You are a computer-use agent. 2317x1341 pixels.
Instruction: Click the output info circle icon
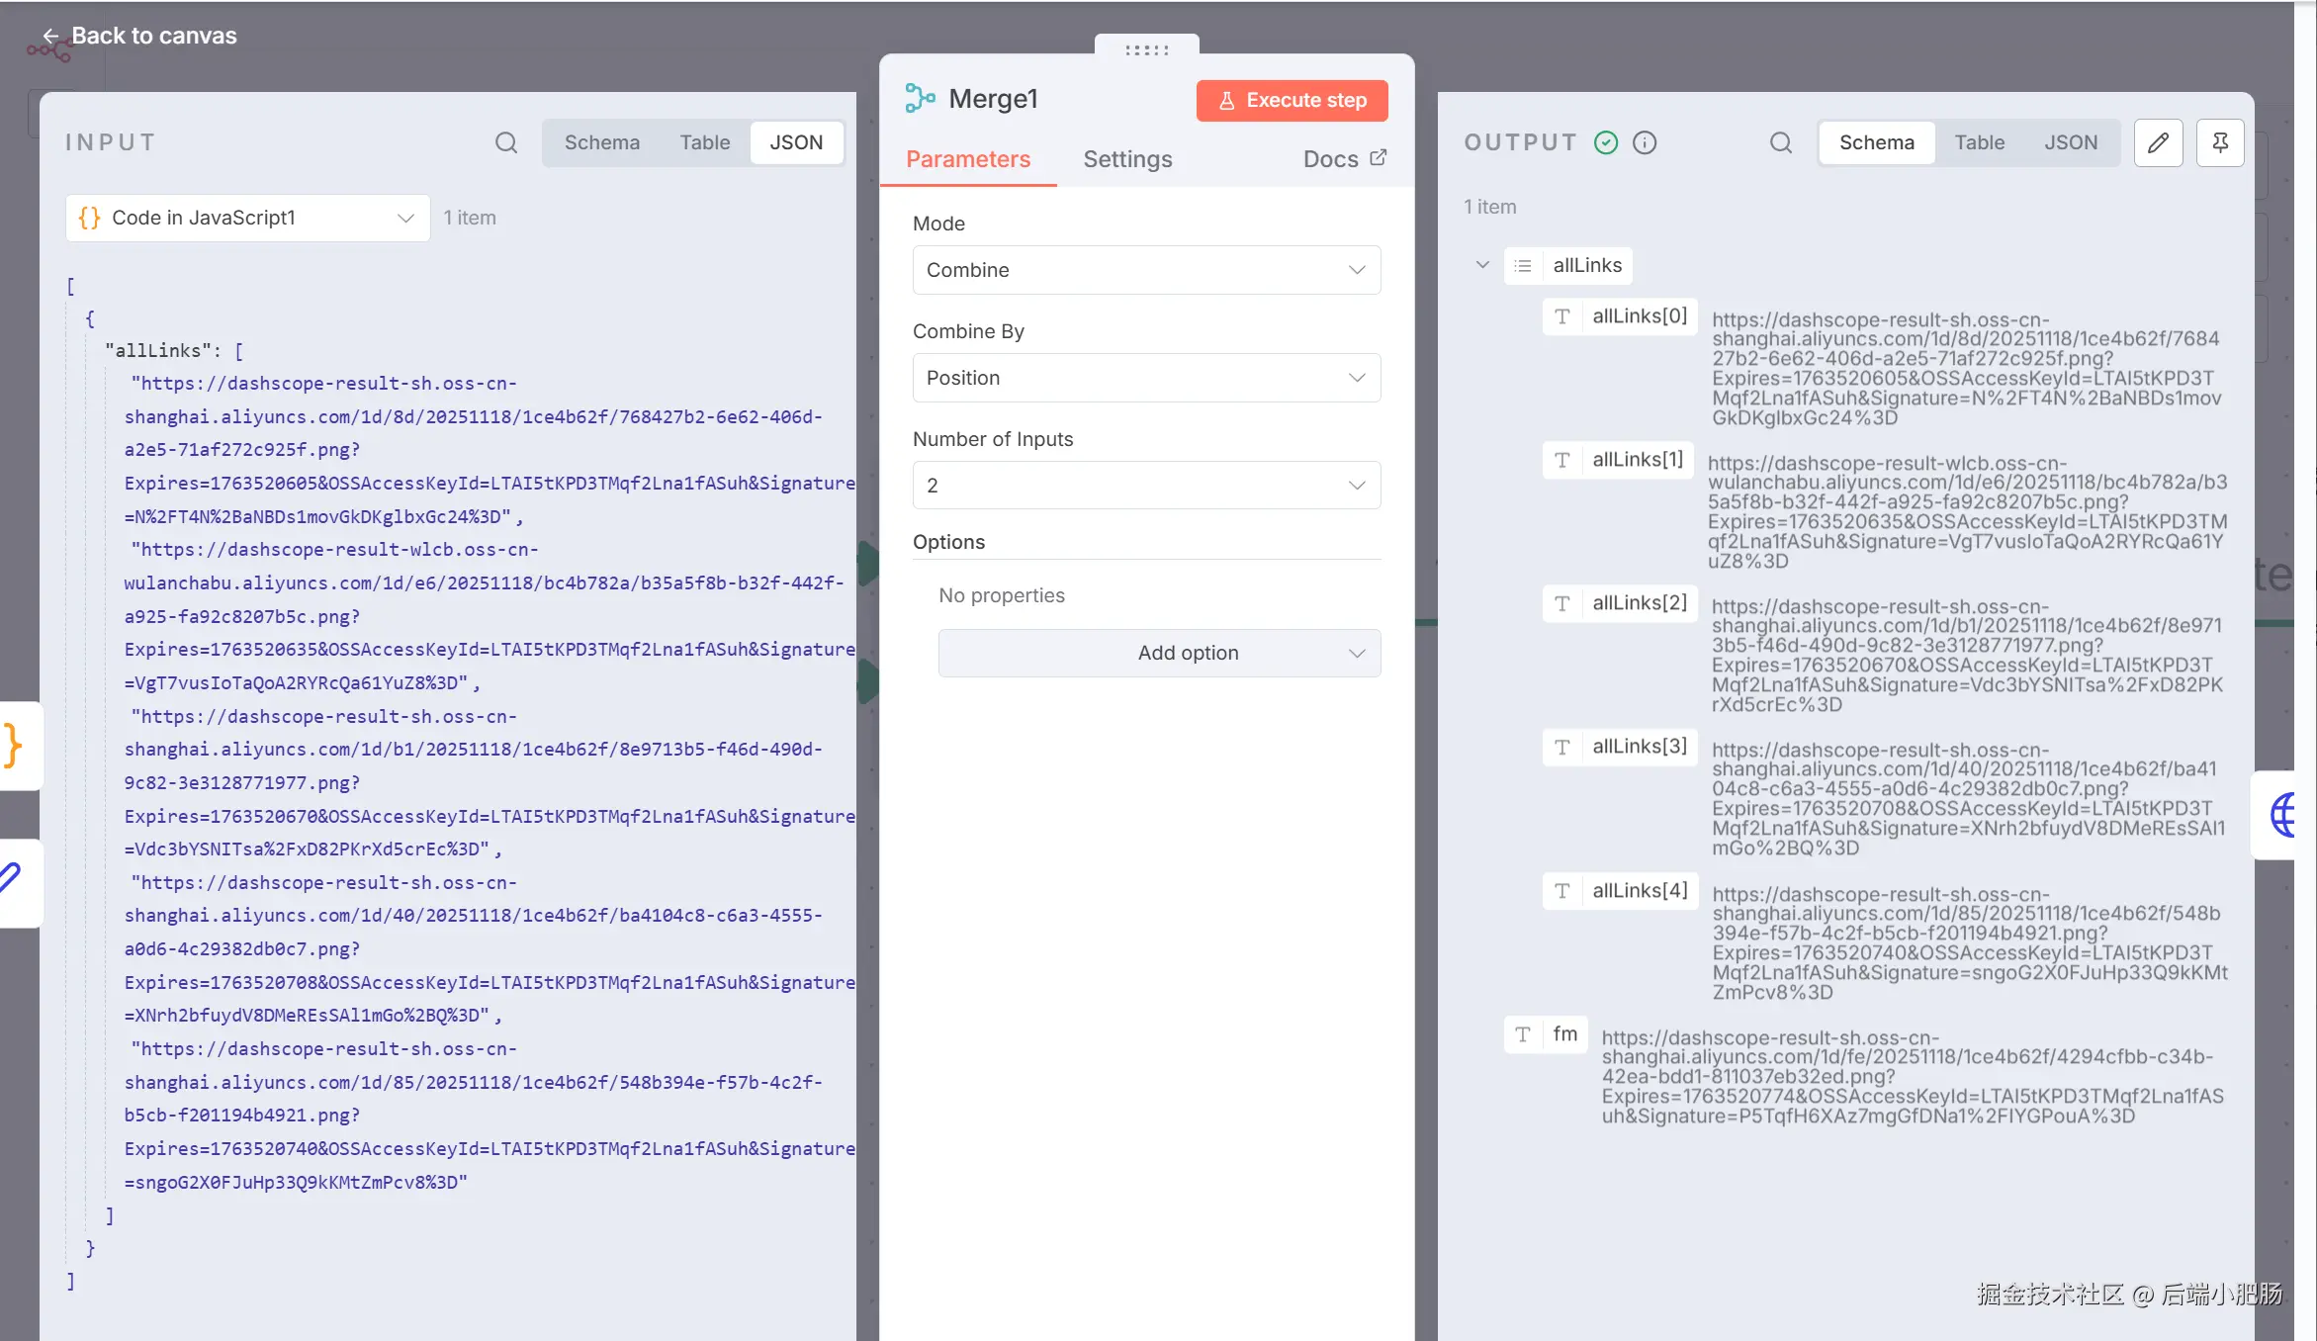coord(1645,142)
